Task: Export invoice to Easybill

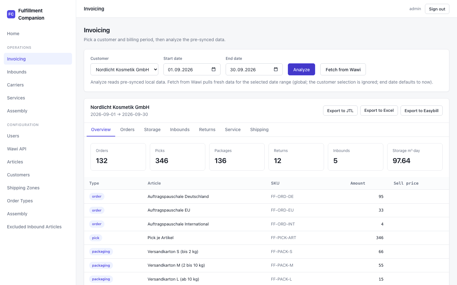Action: 421,111
